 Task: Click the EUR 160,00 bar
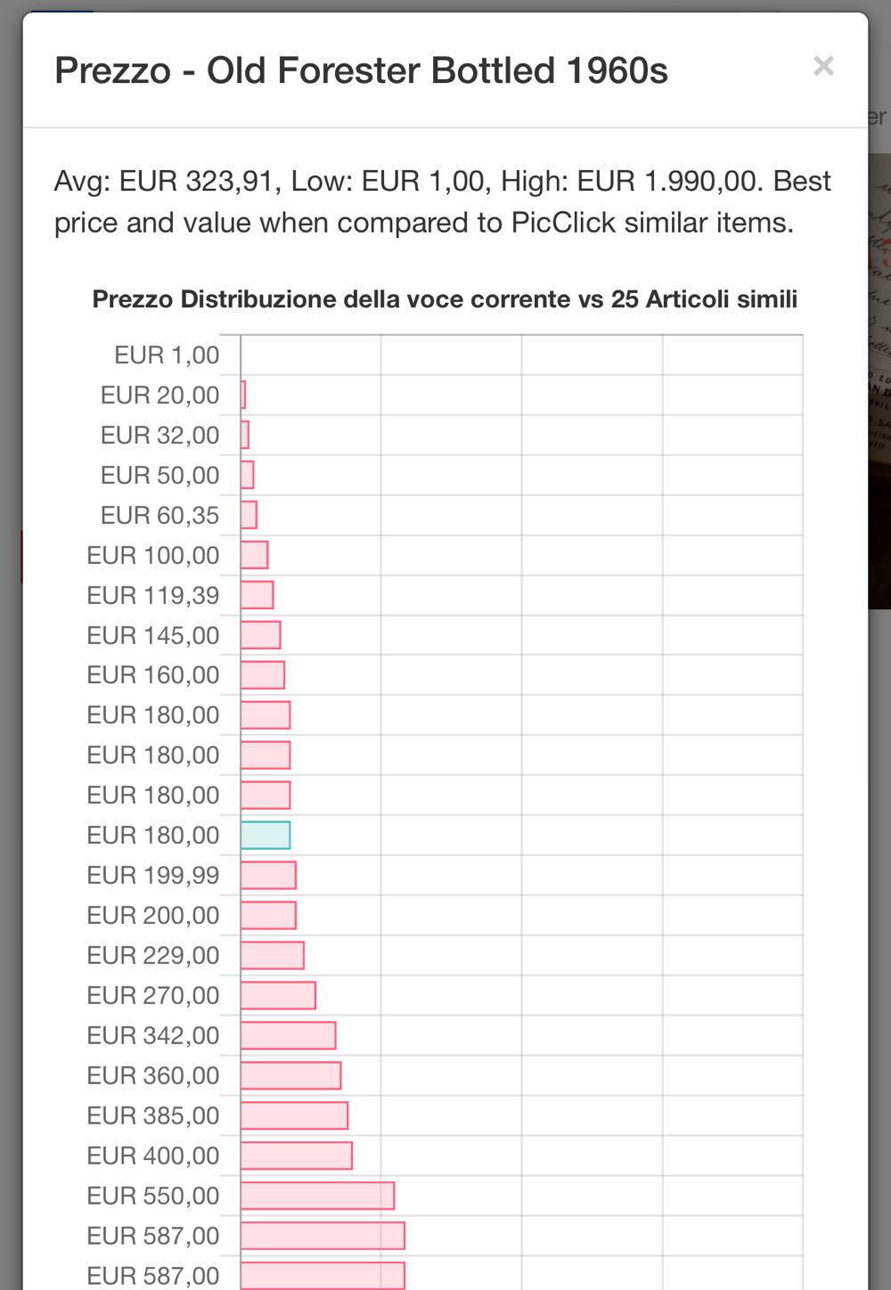point(263,675)
